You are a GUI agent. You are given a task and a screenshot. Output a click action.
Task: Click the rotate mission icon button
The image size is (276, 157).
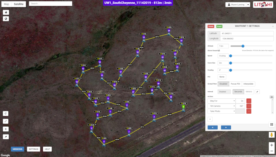(x=6, y=113)
